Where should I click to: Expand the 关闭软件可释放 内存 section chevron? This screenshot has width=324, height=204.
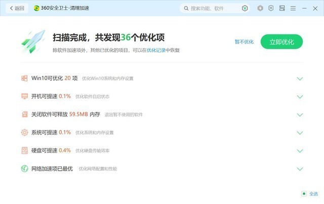(300, 115)
